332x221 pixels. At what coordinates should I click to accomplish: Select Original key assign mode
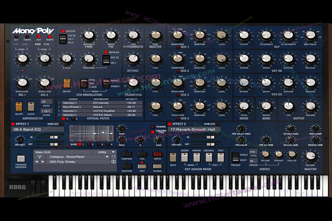pyautogui.click(x=209, y=157)
